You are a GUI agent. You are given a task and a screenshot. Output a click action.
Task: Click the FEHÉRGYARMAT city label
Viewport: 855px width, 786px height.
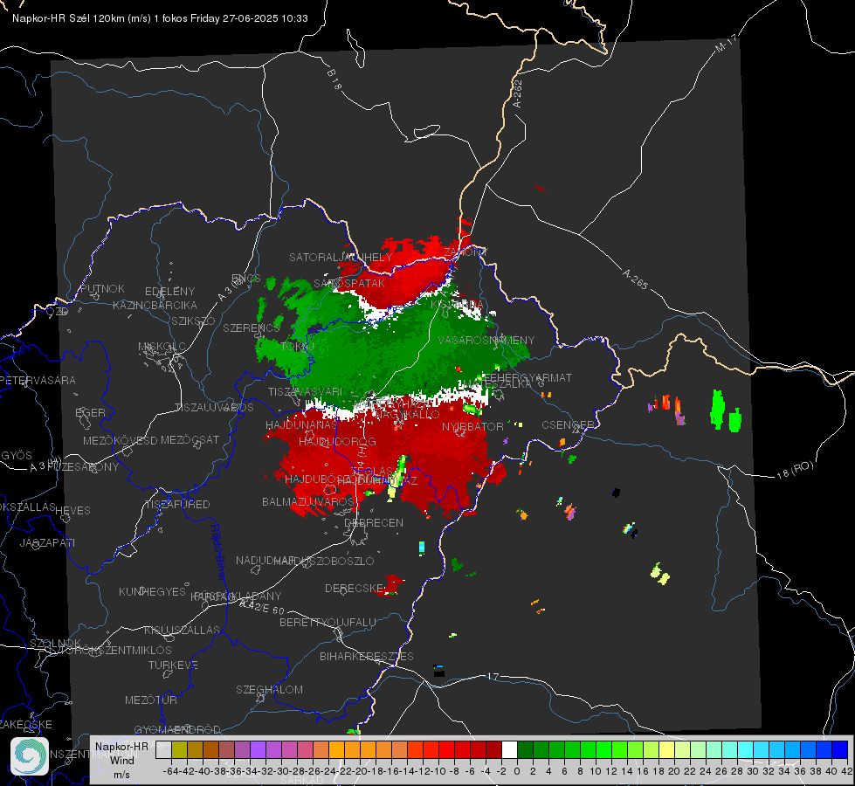point(527,377)
